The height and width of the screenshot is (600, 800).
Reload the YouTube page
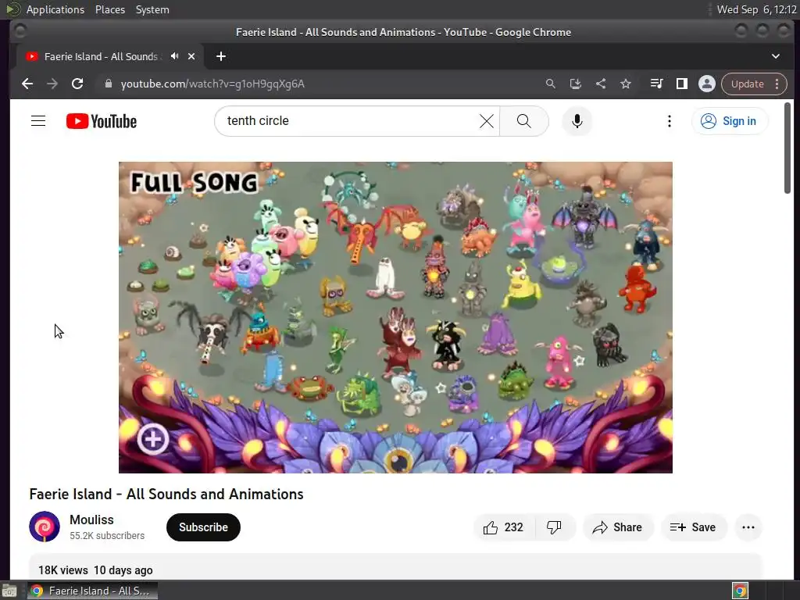(77, 84)
